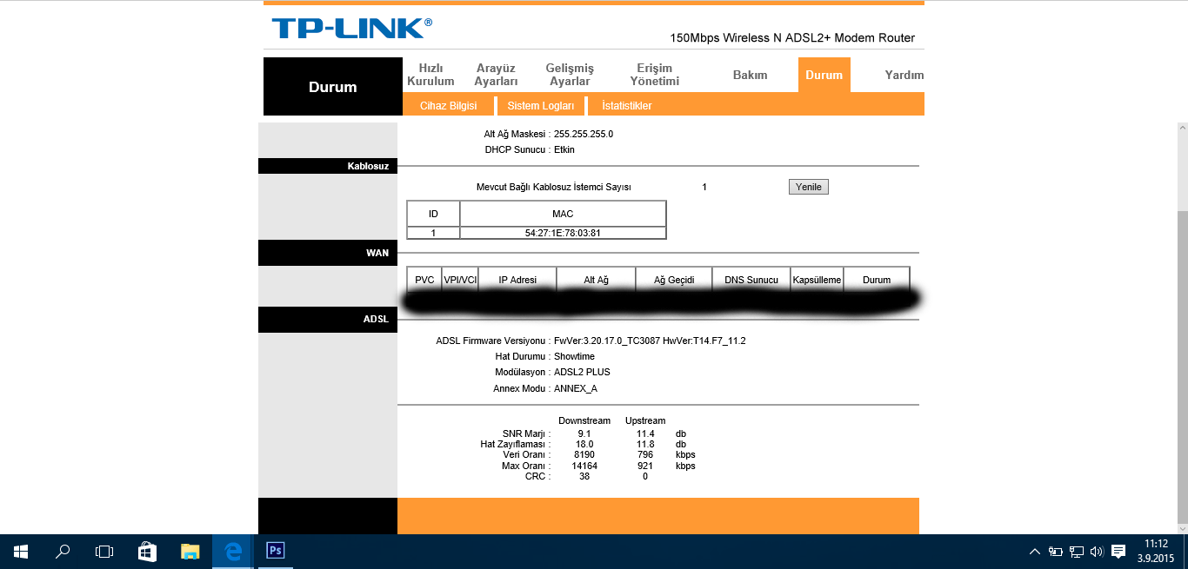This screenshot has width=1188, height=569.
Task: Click the Showtime line status value
Action: [574, 356]
